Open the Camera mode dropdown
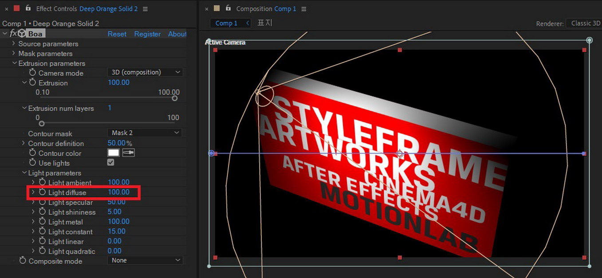This screenshot has width=602, height=278. (145, 72)
